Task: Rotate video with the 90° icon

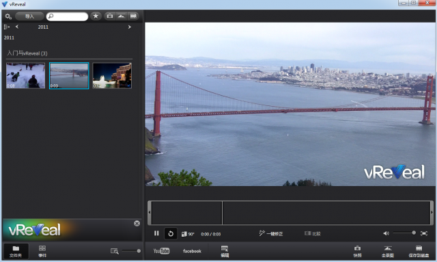Action: tap(188, 234)
